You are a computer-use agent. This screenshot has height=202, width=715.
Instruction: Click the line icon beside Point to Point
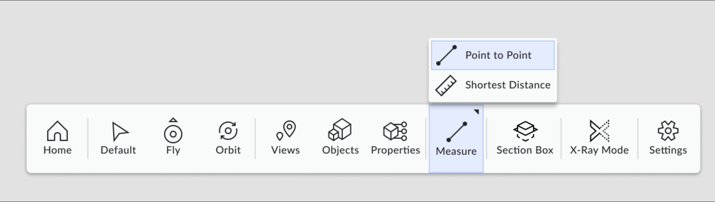446,56
